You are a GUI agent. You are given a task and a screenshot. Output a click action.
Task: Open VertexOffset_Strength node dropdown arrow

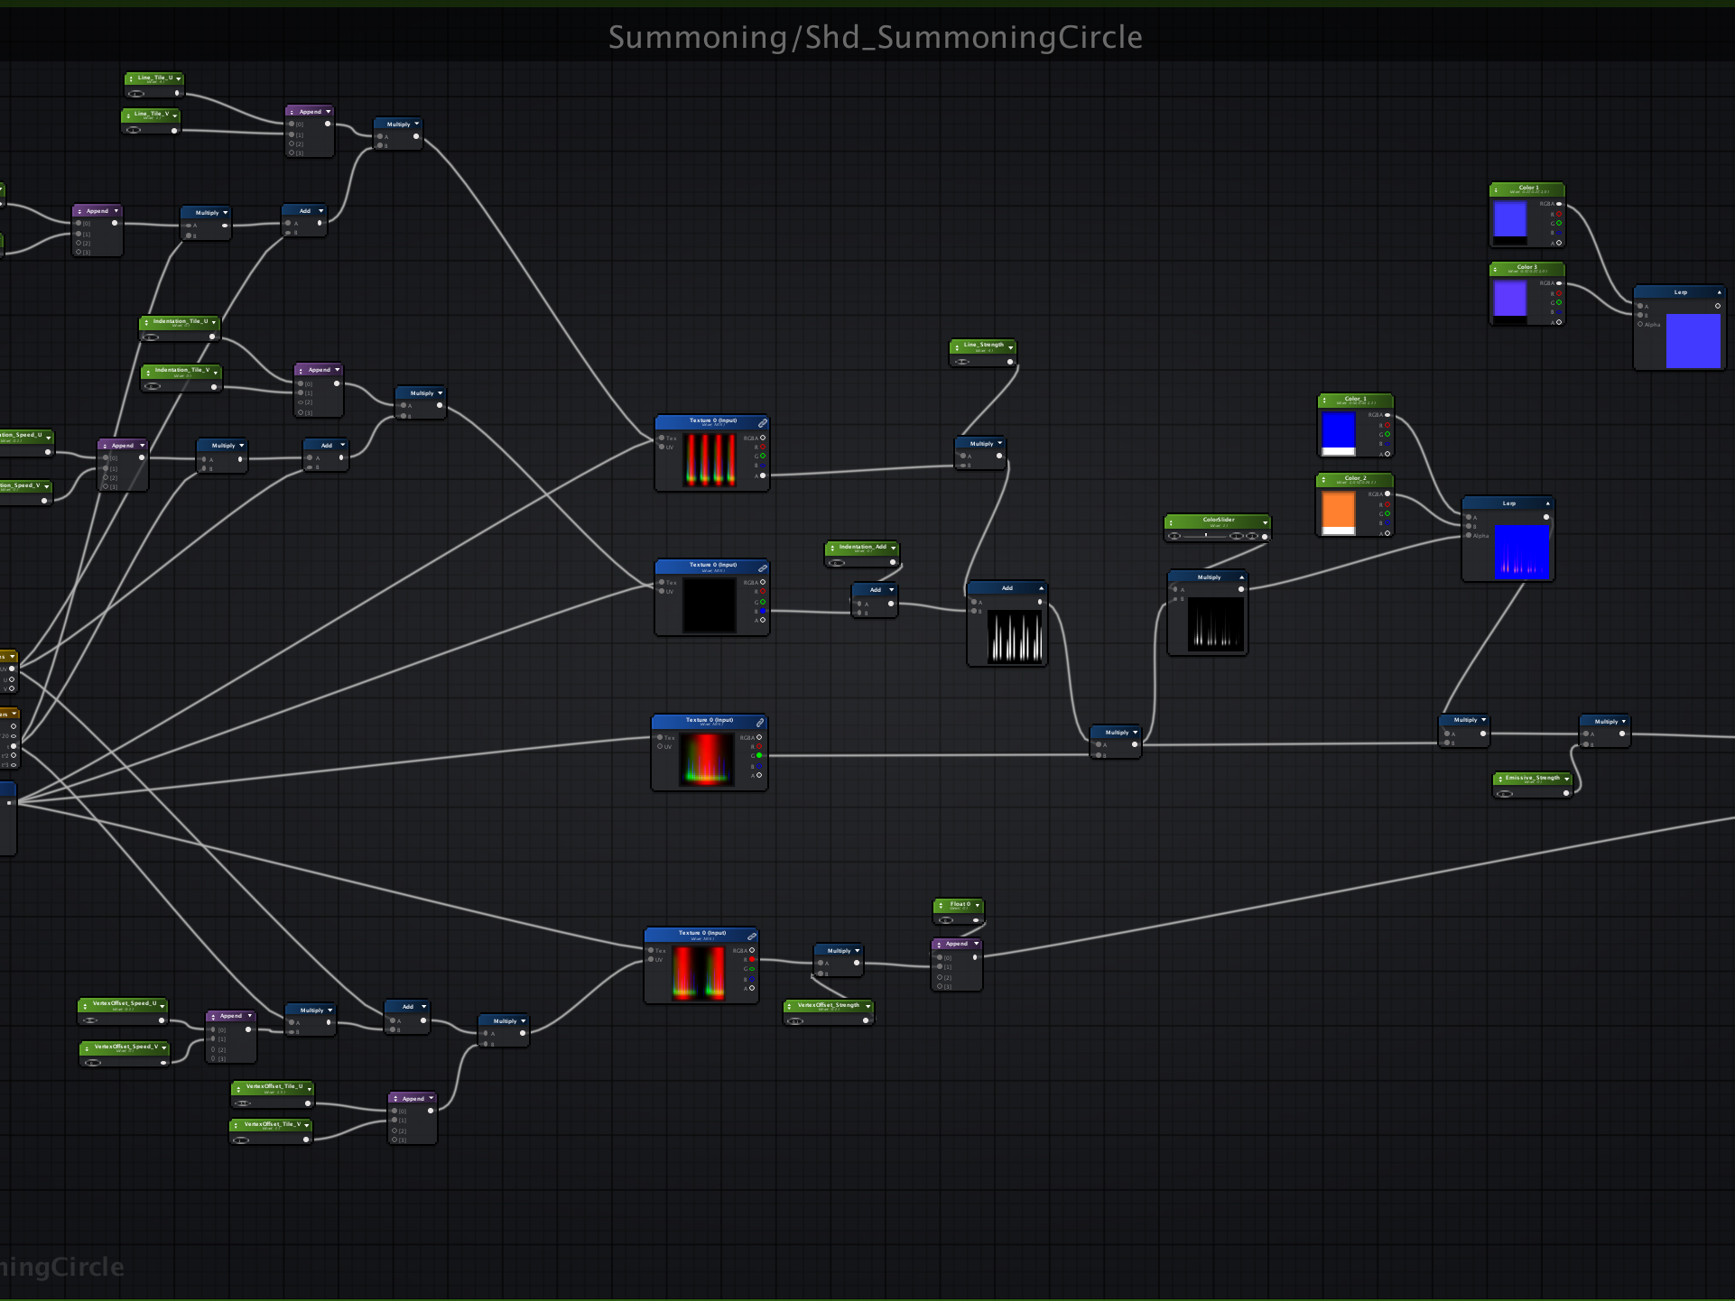868,1006
